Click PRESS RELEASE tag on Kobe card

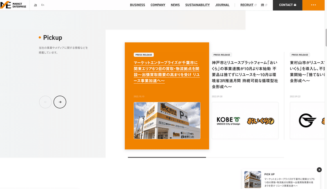(x=222, y=55)
